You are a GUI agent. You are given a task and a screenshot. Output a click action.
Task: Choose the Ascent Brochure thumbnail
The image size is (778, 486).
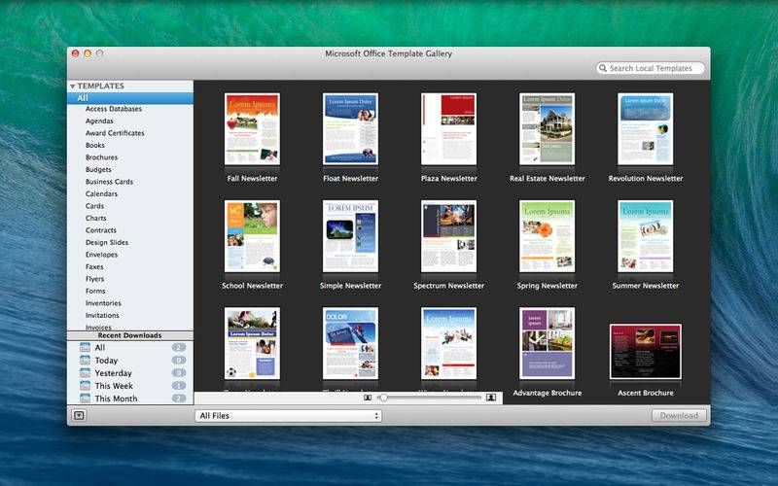pos(645,352)
